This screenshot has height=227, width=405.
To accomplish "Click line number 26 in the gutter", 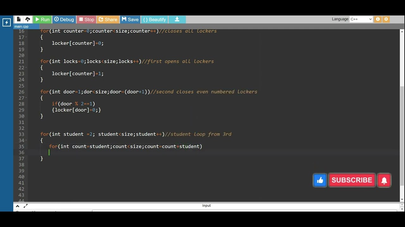I will point(21,92).
